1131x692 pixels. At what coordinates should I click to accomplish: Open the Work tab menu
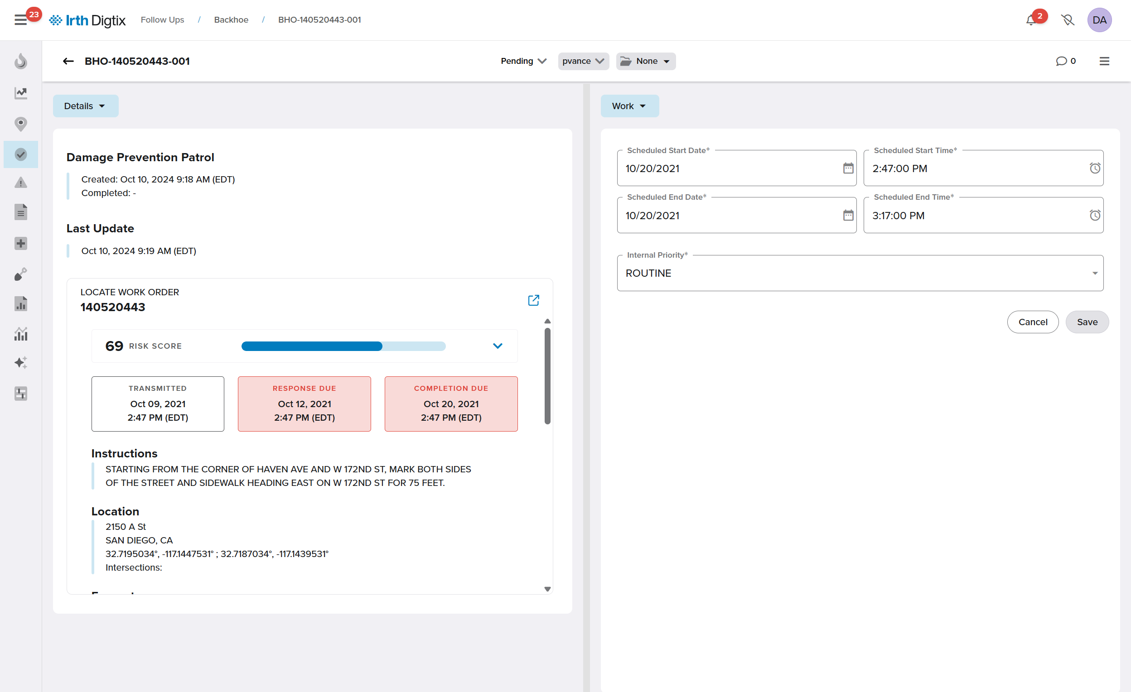(x=629, y=106)
